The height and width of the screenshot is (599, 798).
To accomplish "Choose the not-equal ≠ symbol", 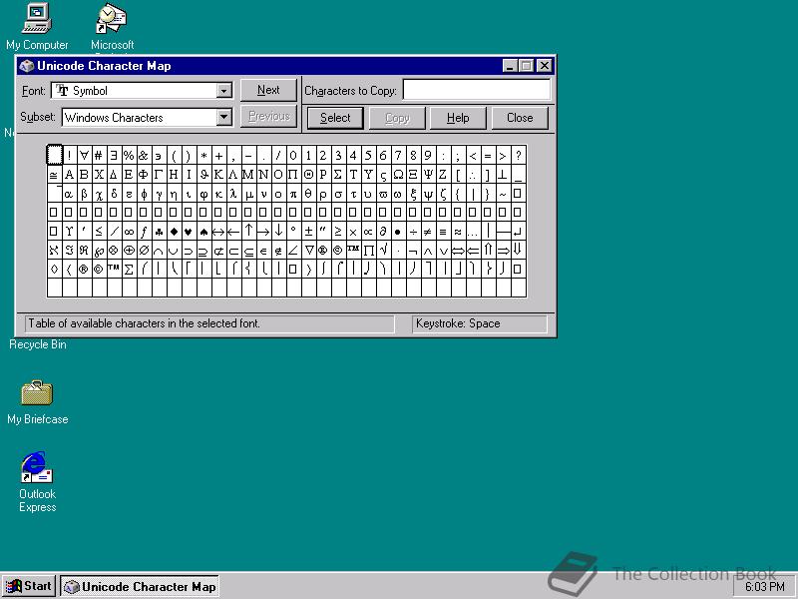I will [x=428, y=232].
